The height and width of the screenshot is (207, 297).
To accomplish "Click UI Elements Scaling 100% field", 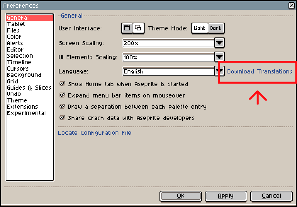I will (168, 57).
